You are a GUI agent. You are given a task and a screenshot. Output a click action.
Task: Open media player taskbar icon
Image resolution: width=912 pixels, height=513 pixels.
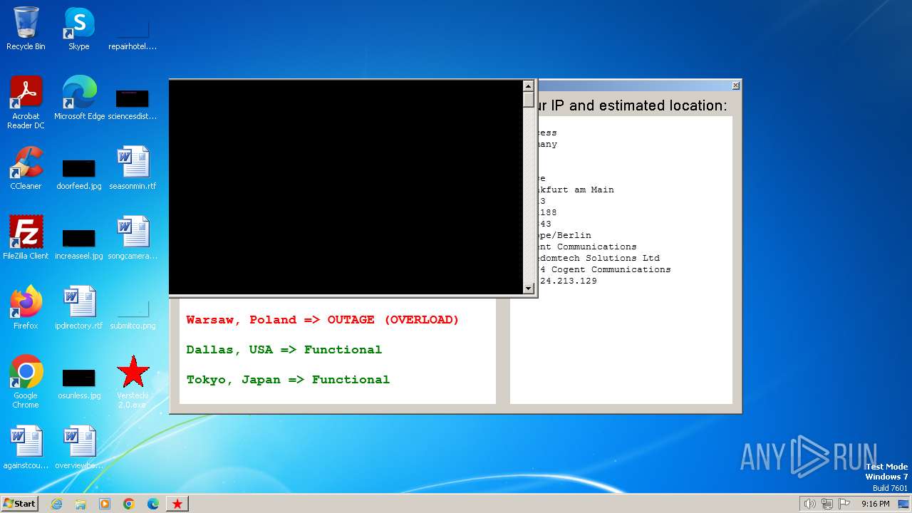(x=105, y=504)
